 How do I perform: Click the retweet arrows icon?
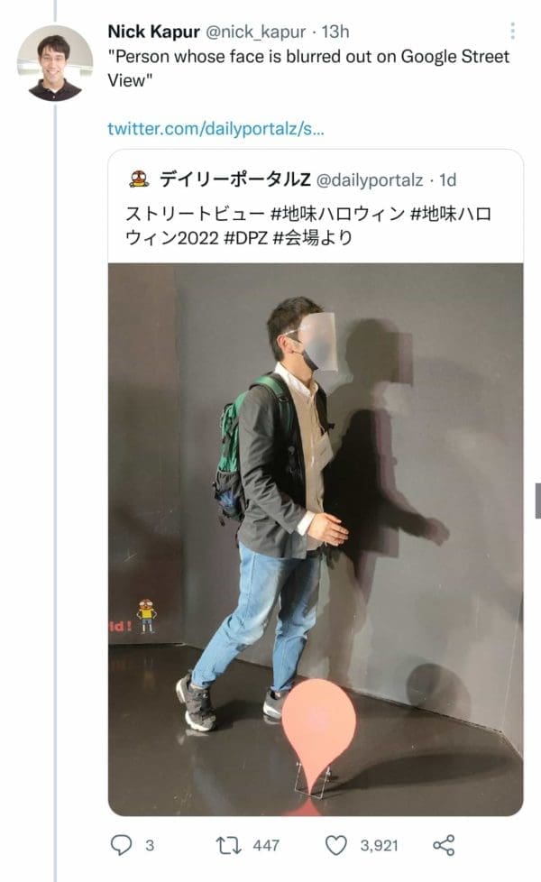228,845
